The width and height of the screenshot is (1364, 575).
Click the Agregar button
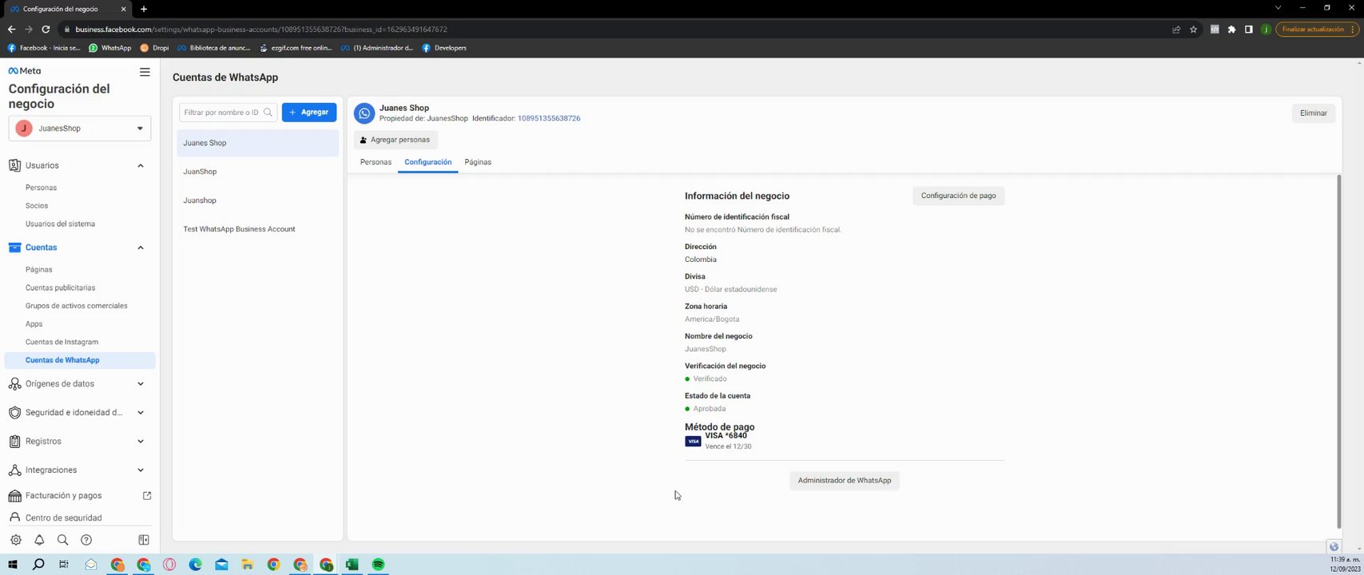tap(309, 113)
